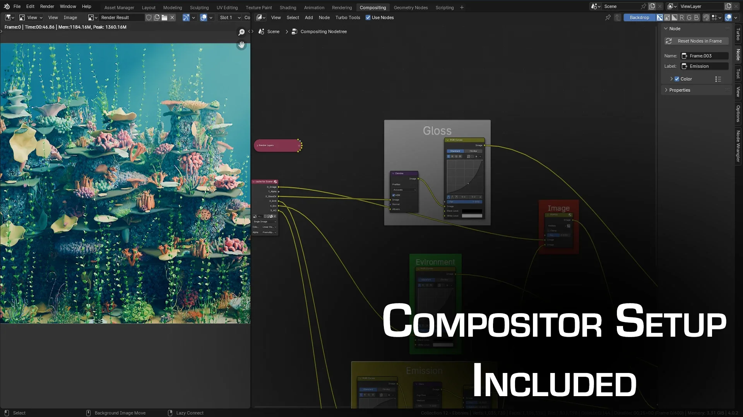Show red channel of backdrop
The height and width of the screenshot is (417, 743).
point(682,17)
